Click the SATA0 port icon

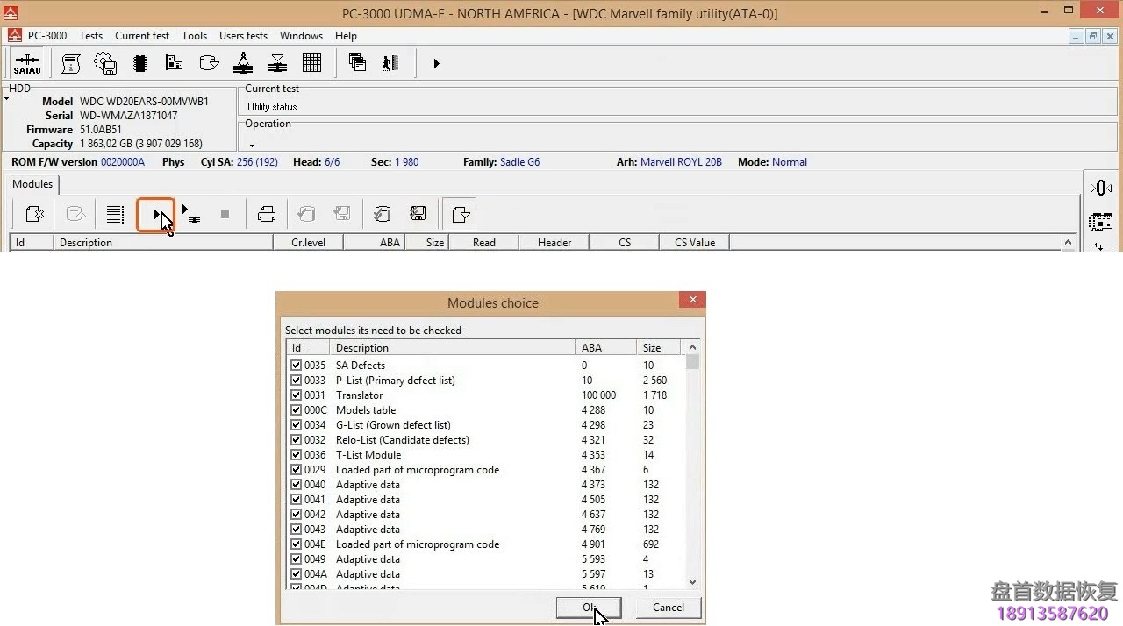point(27,64)
